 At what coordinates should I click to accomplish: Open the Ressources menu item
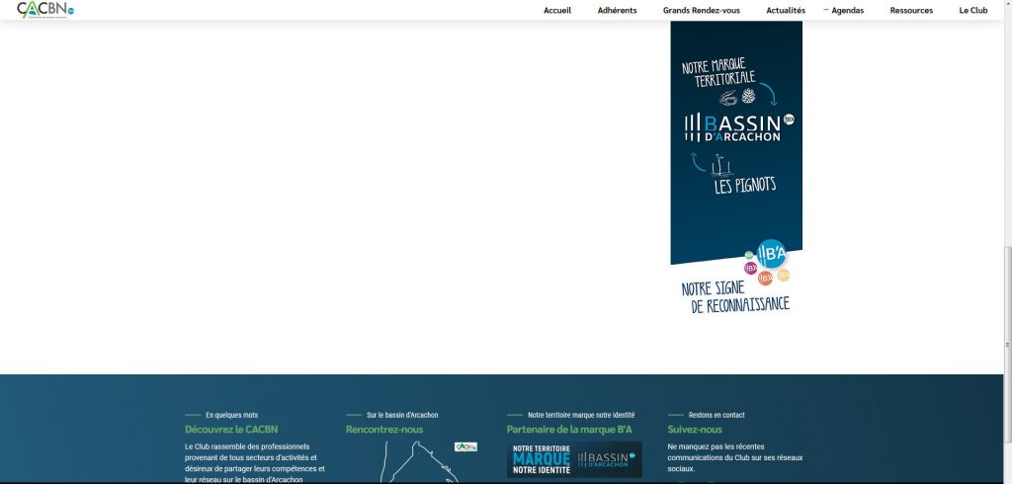point(911,10)
